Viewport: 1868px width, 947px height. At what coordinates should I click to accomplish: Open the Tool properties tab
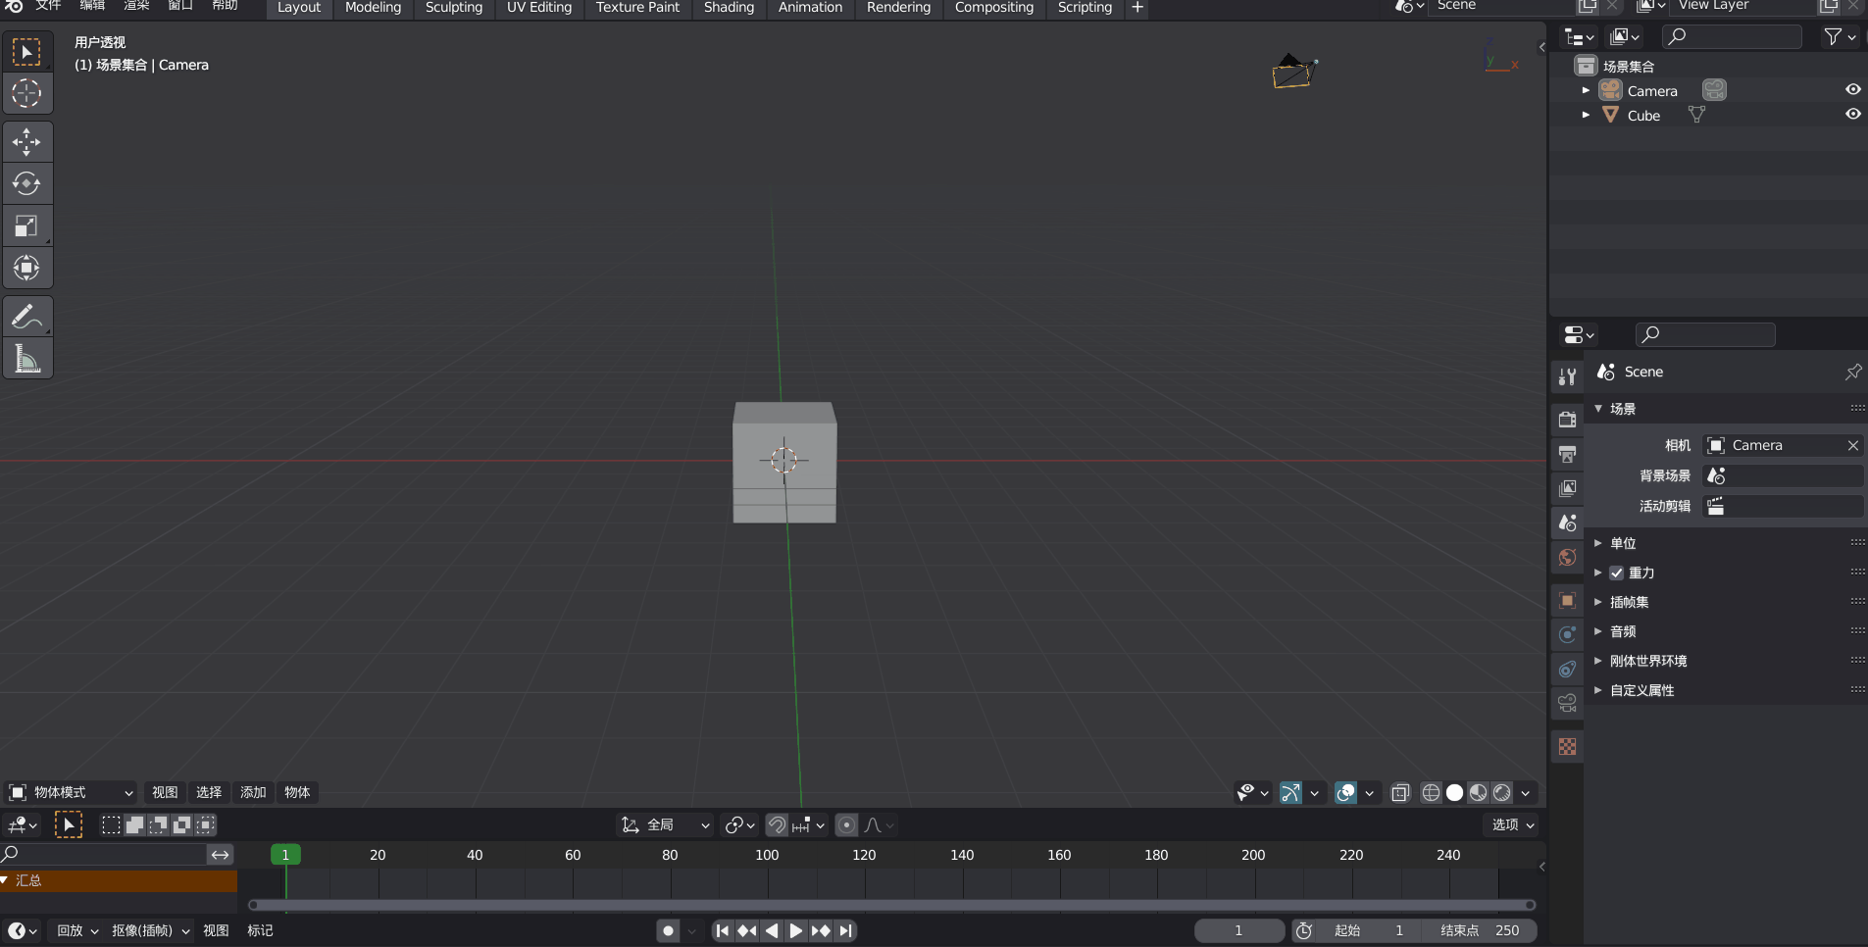pyautogui.click(x=1567, y=376)
